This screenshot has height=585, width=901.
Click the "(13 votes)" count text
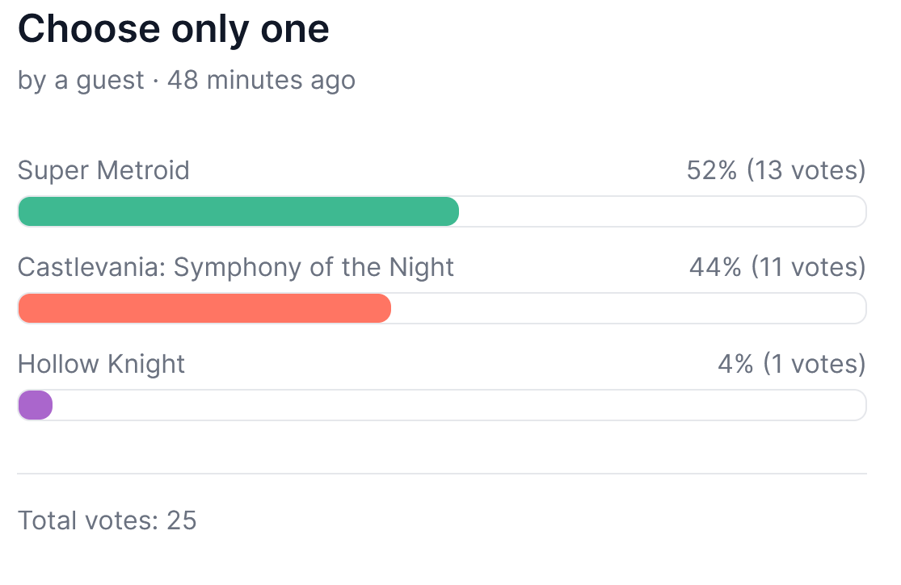(806, 170)
